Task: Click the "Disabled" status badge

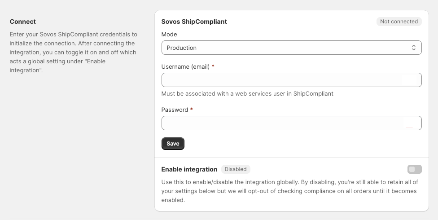Action: point(236,169)
